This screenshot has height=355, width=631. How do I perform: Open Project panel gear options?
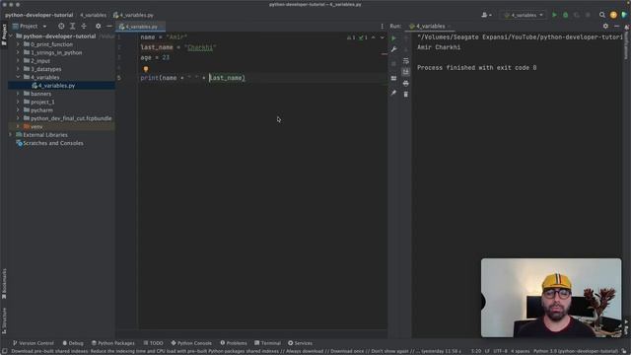(x=99, y=27)
